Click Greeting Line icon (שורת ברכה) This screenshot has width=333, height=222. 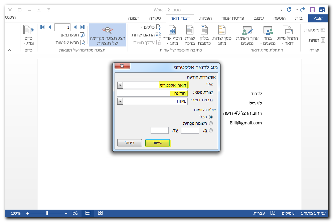pyautogui.click(x=189, y=31)
